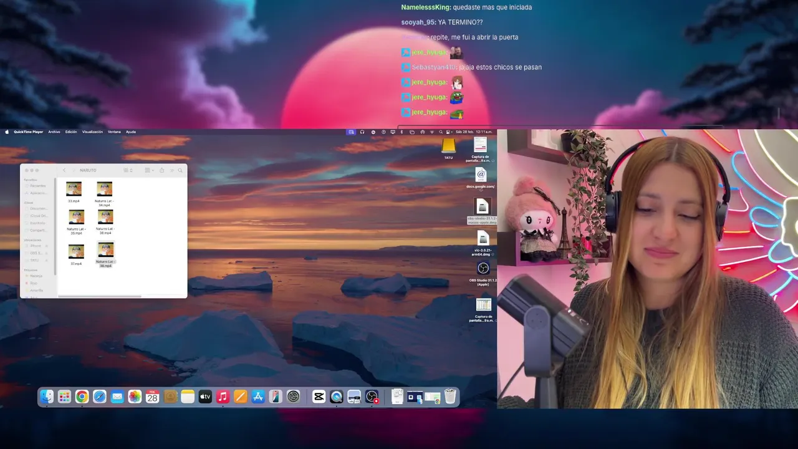Image resolution: width=798 pixels, height=449 pixels.
Task: Show more Finder toolbar items chevron
Action: (x=172, y=170)
